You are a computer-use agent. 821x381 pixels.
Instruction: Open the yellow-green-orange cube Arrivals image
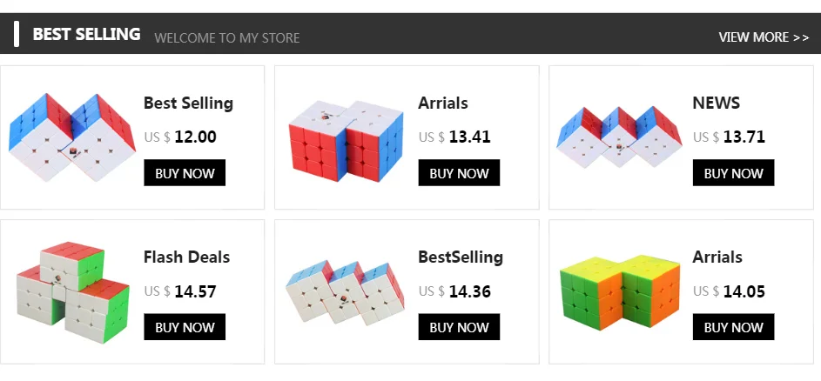(x=619, y=291)
